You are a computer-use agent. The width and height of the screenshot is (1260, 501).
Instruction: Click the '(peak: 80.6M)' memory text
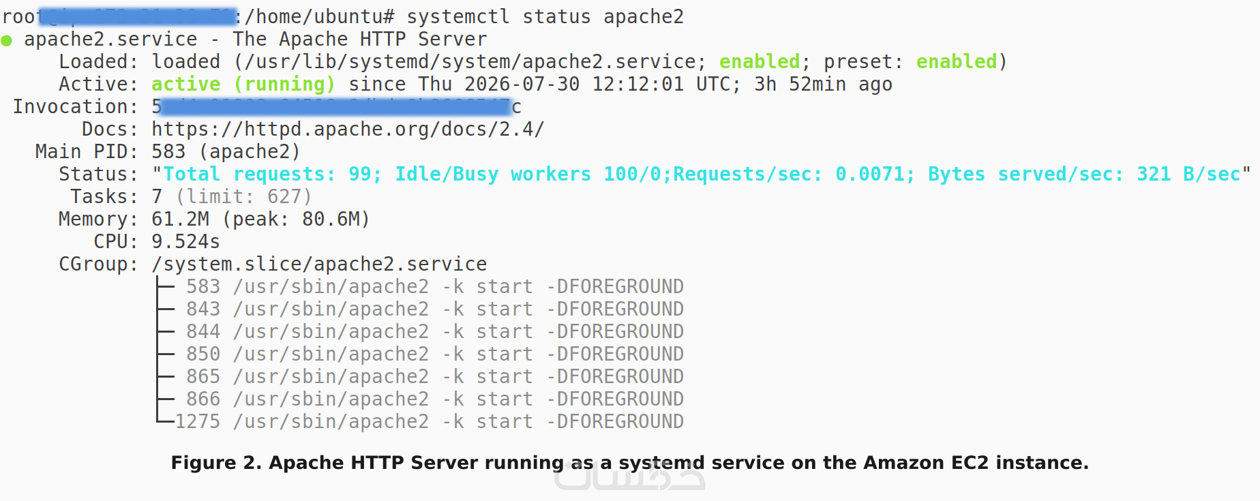[x=296, y=219]
